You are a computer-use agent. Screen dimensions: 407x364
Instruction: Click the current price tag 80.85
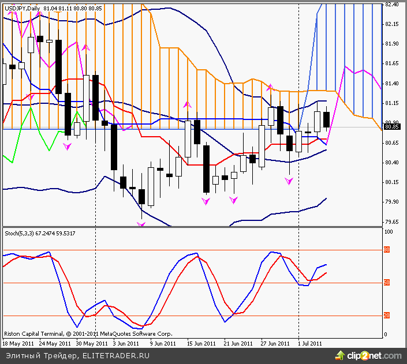tap(392, 127)
